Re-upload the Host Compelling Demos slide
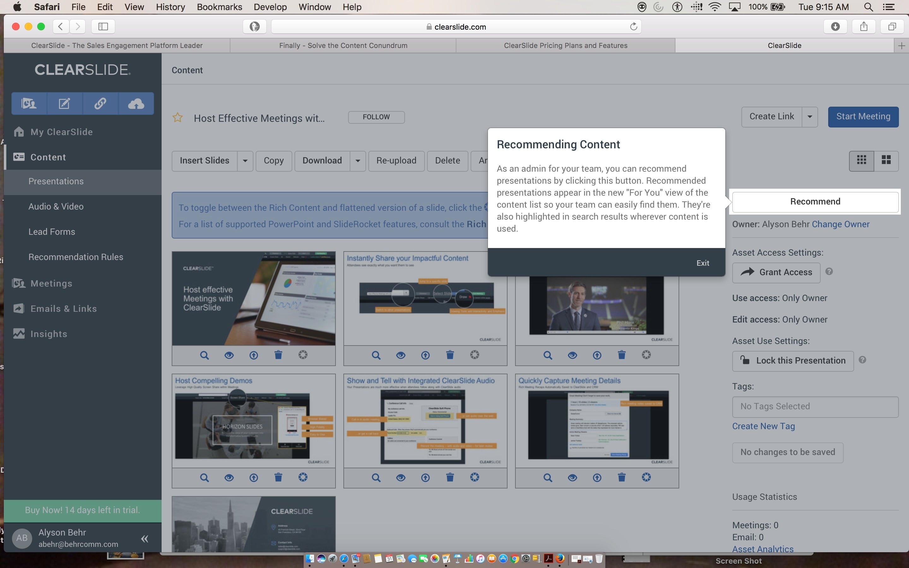This screenshot has height=568, width=909. click(253, 477)
